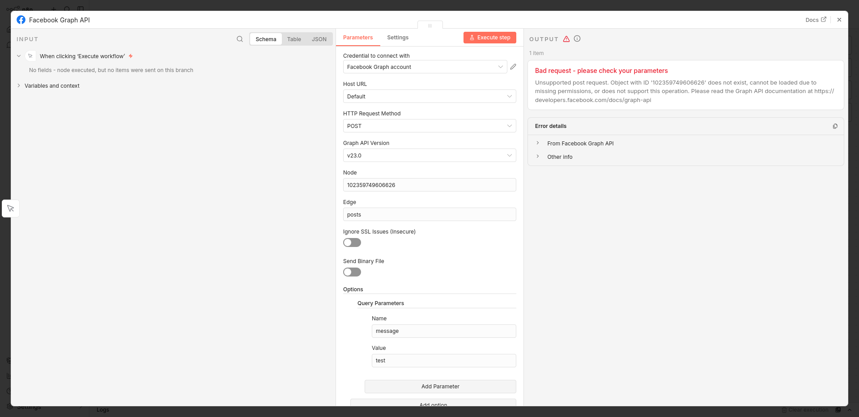The width and height of the screenshot is (859, 417).
Task: Click the search icon in Input panel
Action: pyautogui.click(x=240, y=39)
